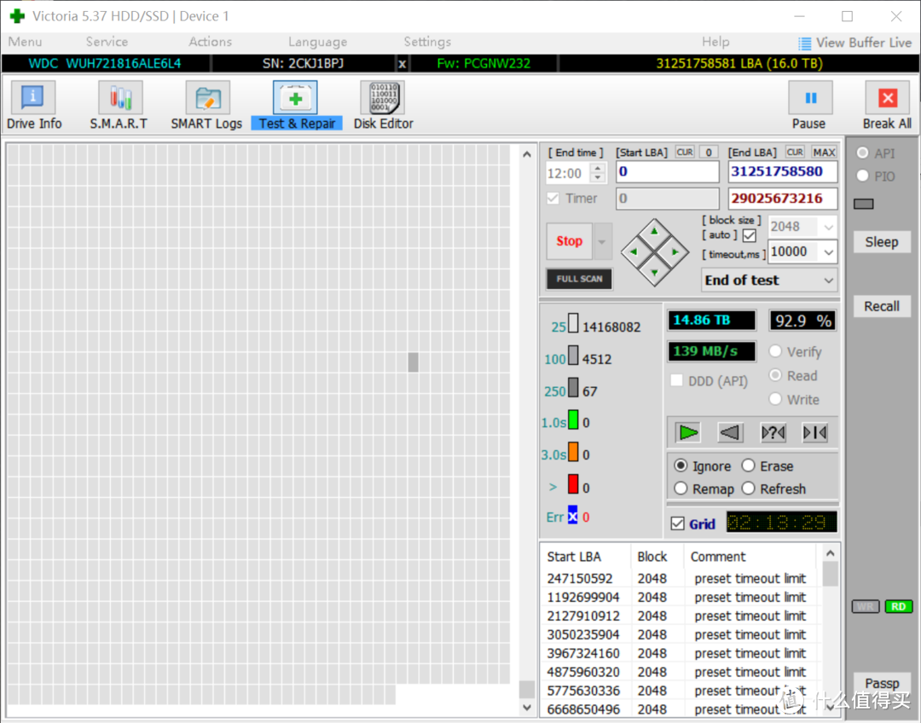
Task: Click the x next to serial number
Action: pyautogui.click(x=402, y=63)
